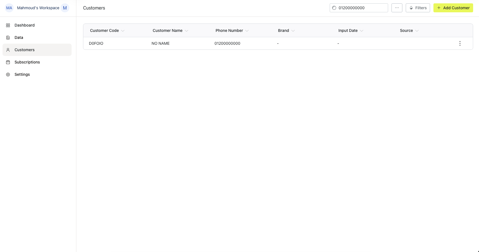This screenshot has width=479, height=252.
Task: Open the Data section
Action: (x=37, y=37)
